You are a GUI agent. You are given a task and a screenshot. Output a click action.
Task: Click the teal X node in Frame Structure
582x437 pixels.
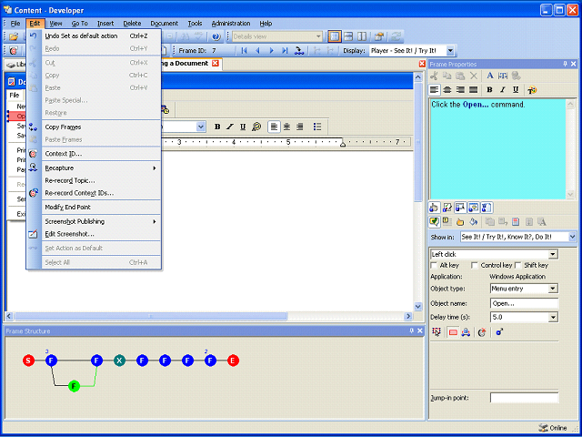point(119,361)
